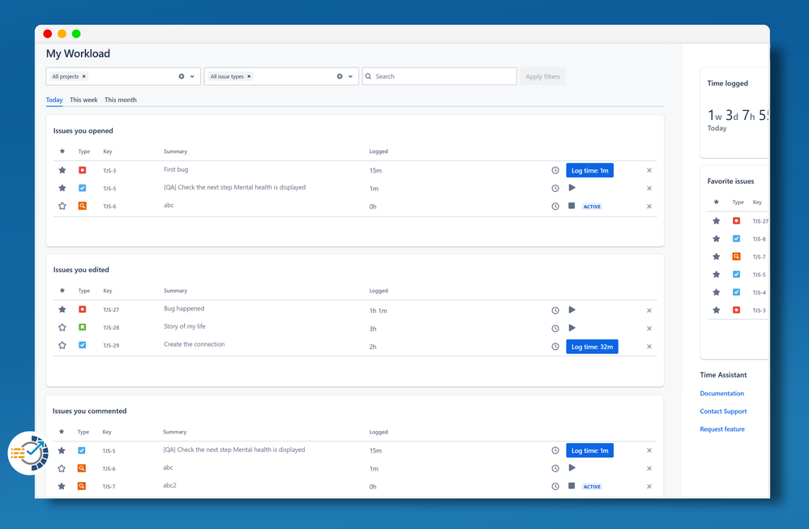Viewport: 809px width, 529px height.
Task: Toggle favorite star for TJS-27 Bug happened row
Action: coord(62,309)
